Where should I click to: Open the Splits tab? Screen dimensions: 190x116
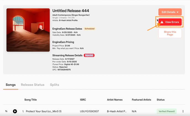point(54,85)
